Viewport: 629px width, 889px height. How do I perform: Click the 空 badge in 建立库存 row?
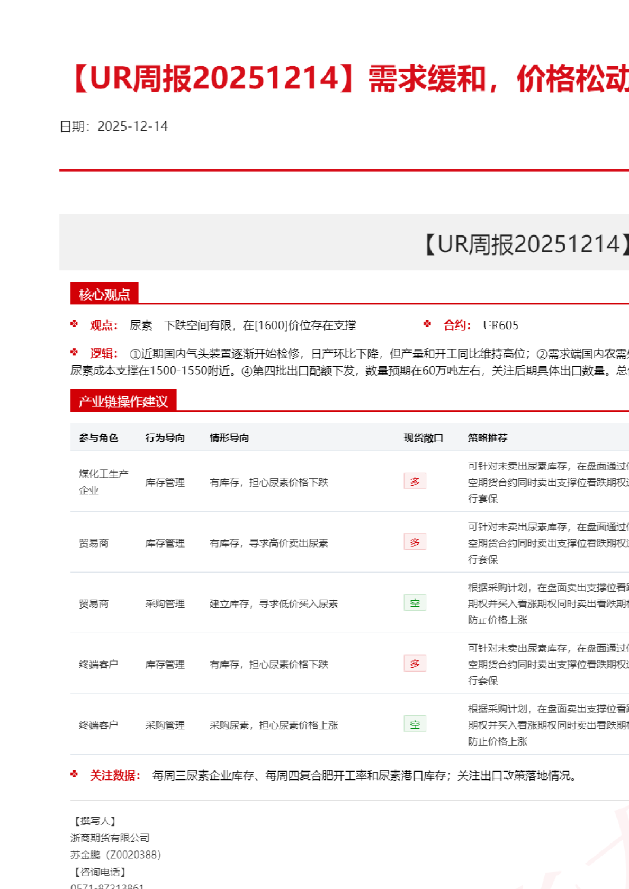(415, 603)
